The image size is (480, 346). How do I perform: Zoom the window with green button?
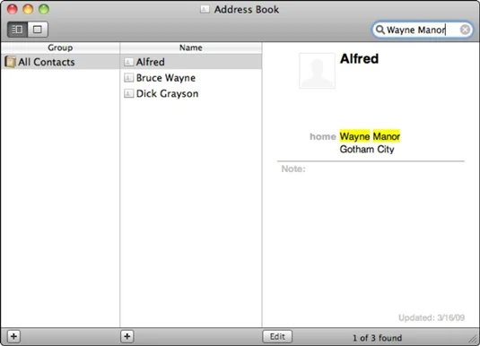click(x=44, y=9)
